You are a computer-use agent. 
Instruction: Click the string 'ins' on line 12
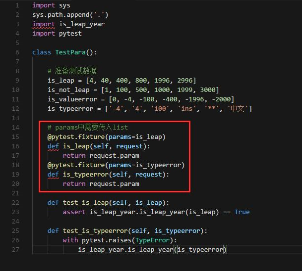pyautogui.click(x=187, y=109)
